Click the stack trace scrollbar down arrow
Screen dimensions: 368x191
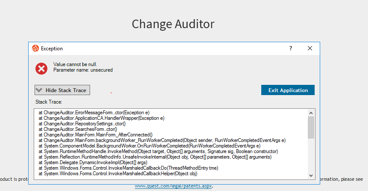tap(311, 175)
